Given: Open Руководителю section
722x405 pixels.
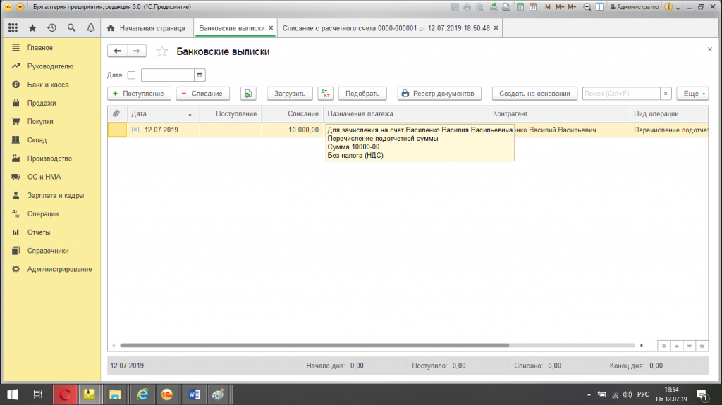Looking at the screenshot, I should click(51, 66).
